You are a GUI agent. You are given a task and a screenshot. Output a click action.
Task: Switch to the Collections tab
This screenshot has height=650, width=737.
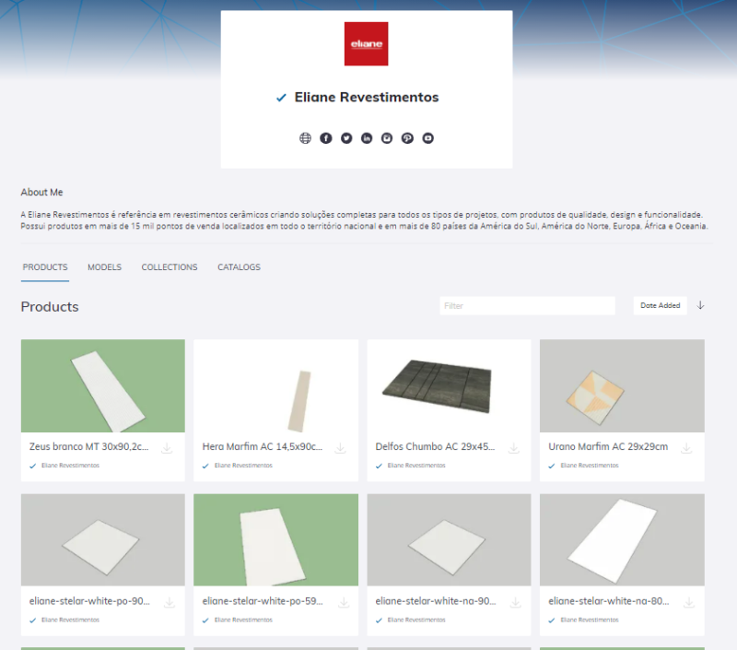click(170, 267)
